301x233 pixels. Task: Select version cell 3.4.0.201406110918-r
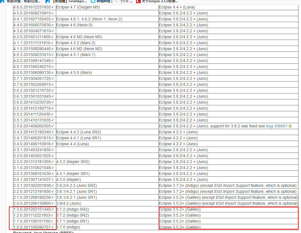tap(35, 144)
